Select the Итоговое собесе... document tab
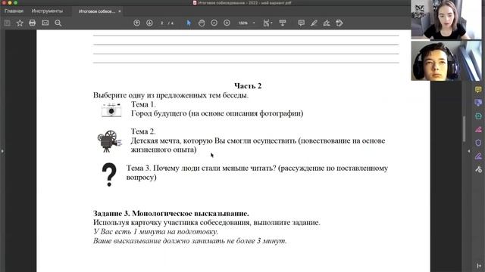Image resolution: width=485 pixels, height=272 pixels. coord(97,11)
